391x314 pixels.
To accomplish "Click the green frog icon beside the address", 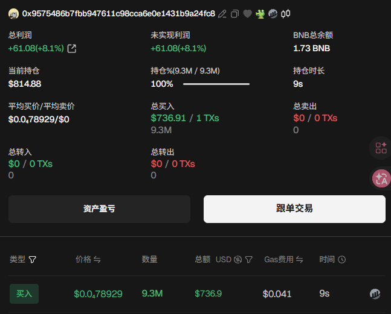I will pos(260,14).
